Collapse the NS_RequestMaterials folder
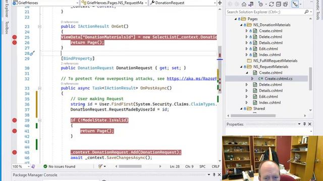The image size is (323, 181). click(x=241, y=67)
